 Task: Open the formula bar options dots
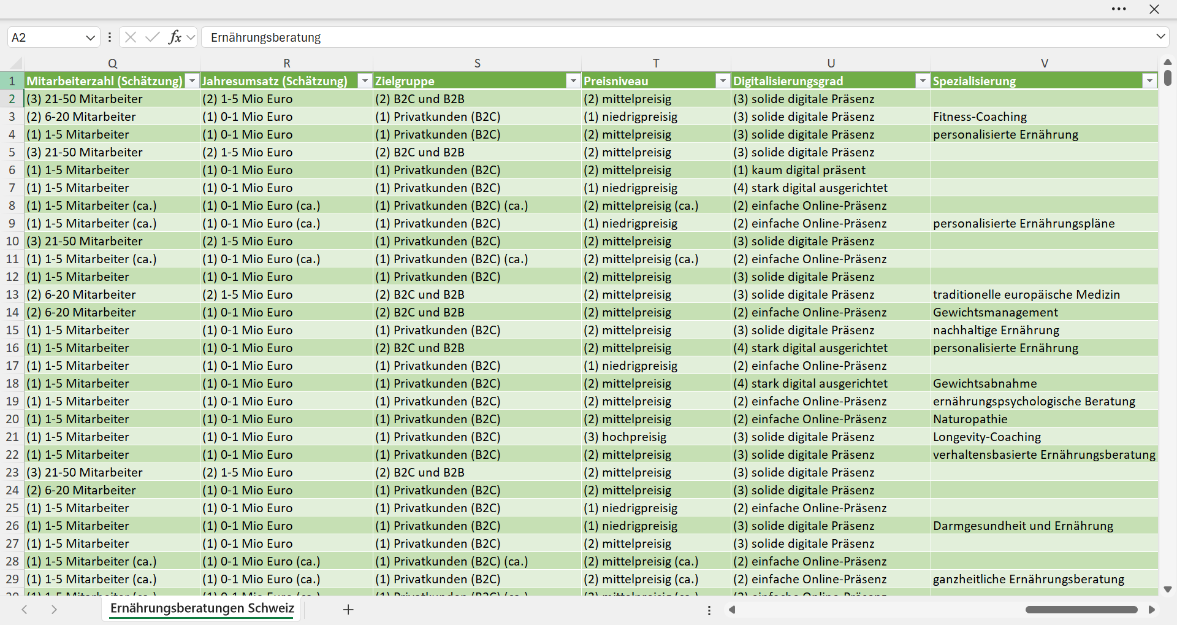[110, 37]
